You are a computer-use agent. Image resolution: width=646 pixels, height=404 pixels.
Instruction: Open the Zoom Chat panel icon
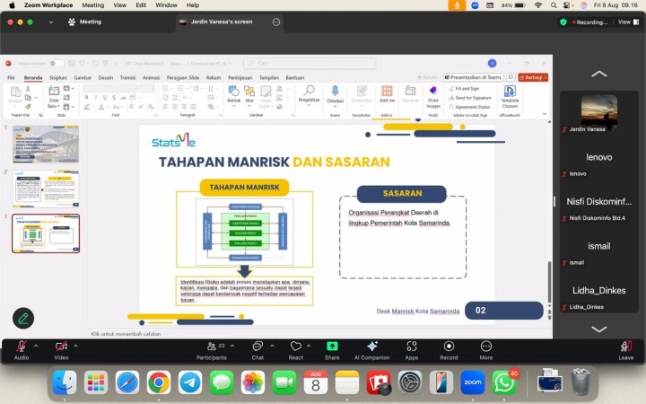[258, 347]
